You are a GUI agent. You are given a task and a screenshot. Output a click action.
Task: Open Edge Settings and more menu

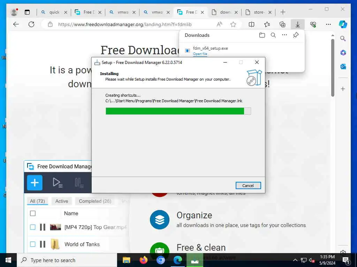pos(328,24)
